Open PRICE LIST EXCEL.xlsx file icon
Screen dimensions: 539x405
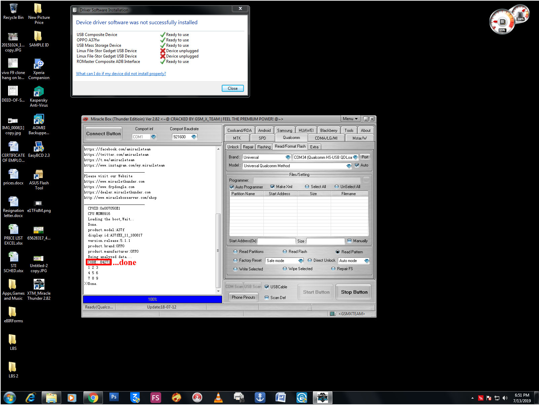13,234
